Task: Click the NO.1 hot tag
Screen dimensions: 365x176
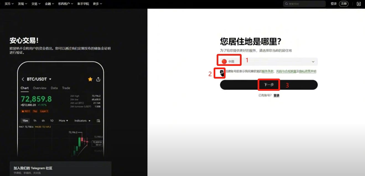Action: pos(26,111)
